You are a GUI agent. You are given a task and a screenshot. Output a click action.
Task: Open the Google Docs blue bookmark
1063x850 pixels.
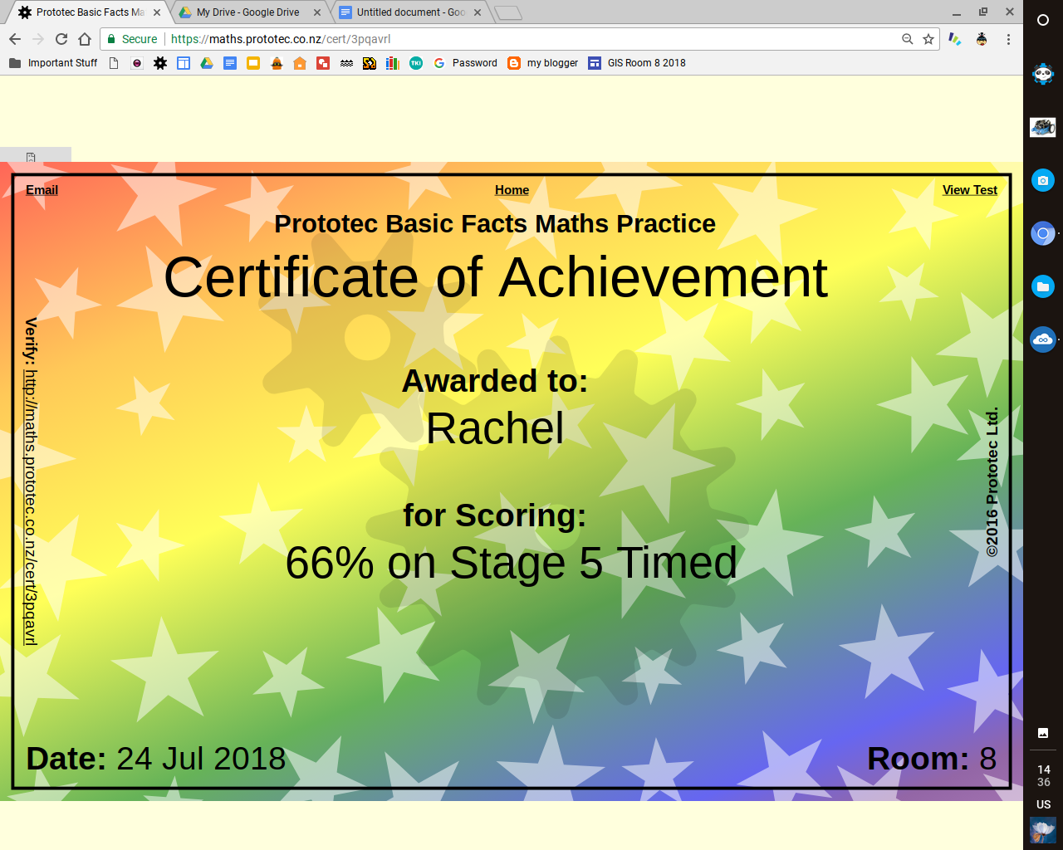coord(230,63)
